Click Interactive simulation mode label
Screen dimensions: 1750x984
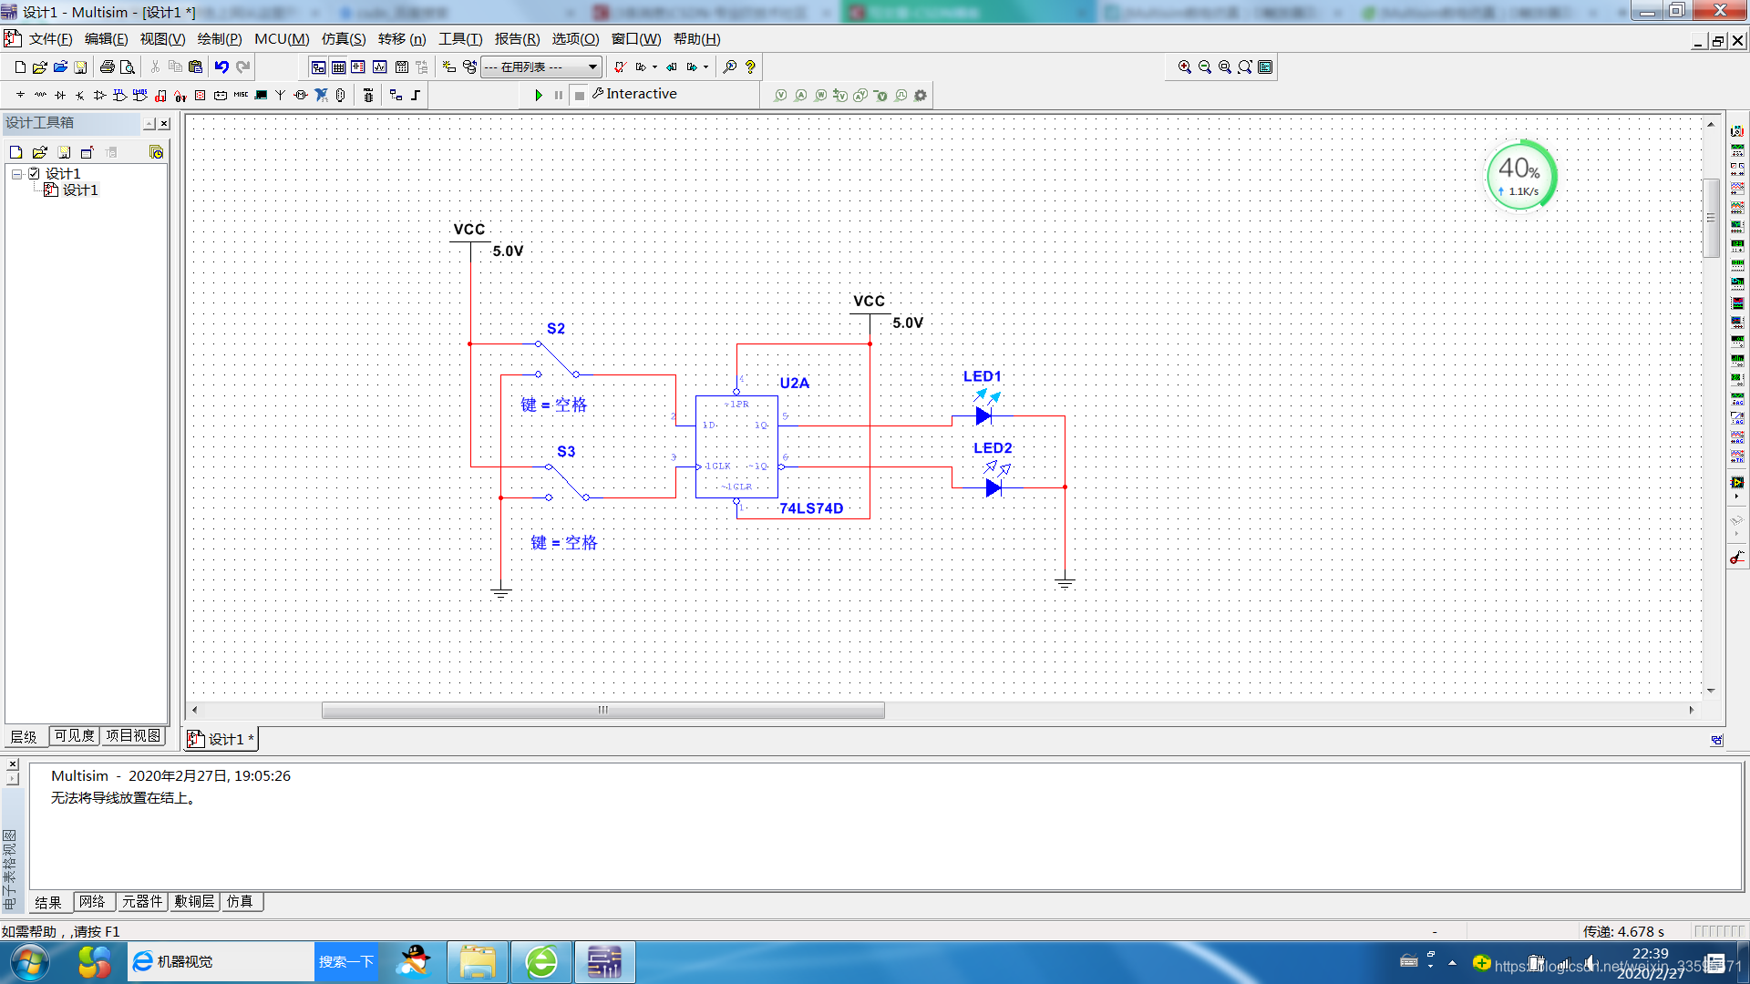(x=642, y=94)
